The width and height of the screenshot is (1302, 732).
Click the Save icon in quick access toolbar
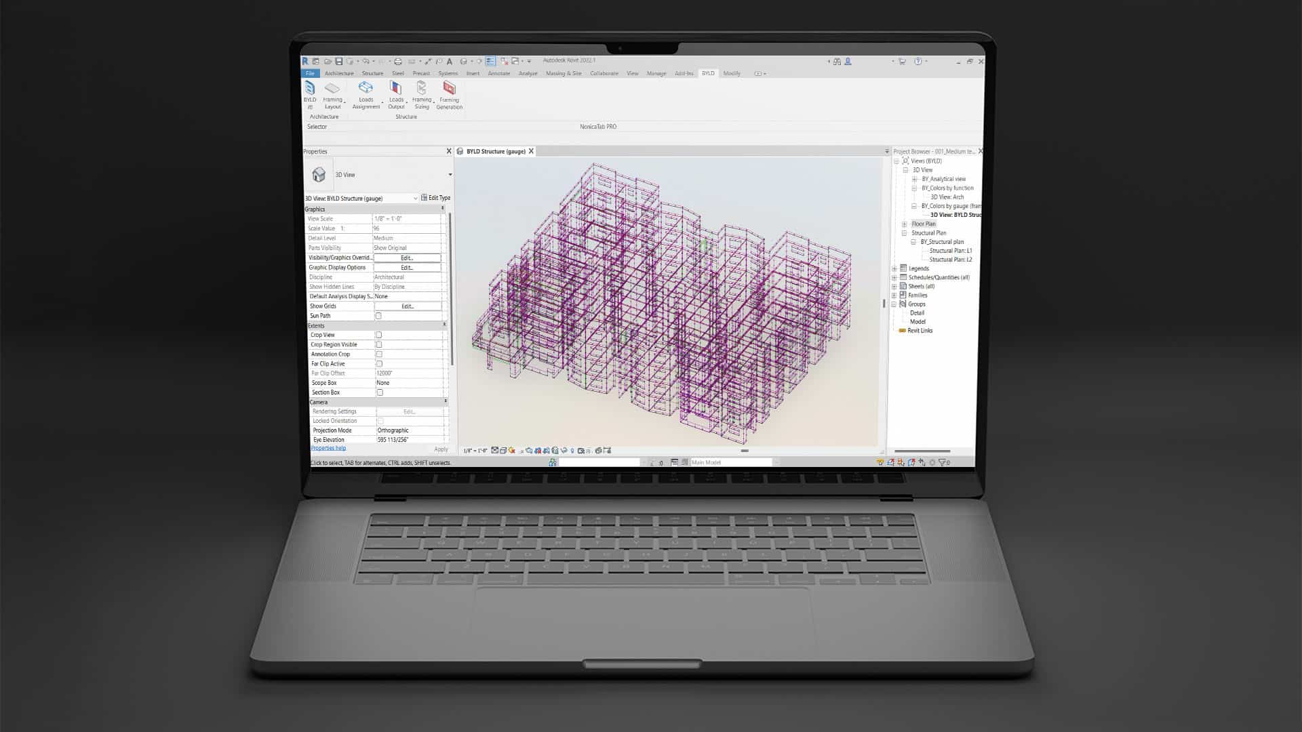(339, 61)
